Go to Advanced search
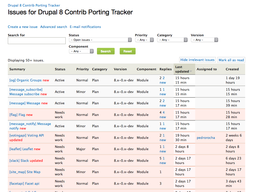 coord(54,27)
